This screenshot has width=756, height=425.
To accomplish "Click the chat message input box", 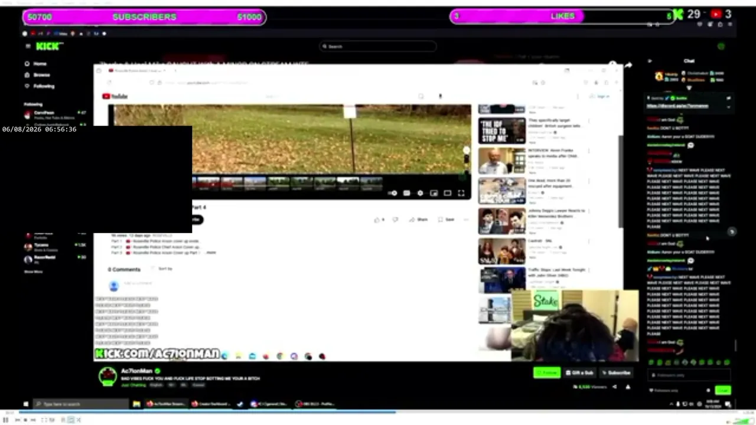I will point(689,375).
